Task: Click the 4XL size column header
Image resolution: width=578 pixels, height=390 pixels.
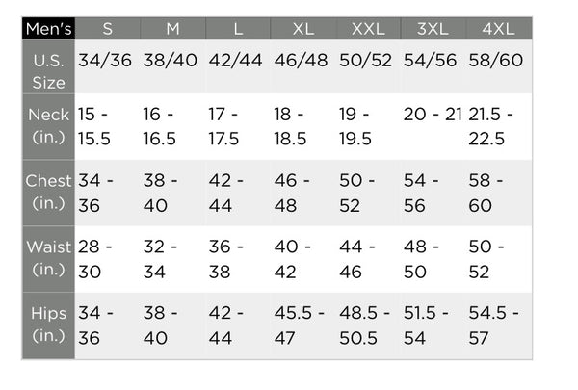Action: [497, 28]
